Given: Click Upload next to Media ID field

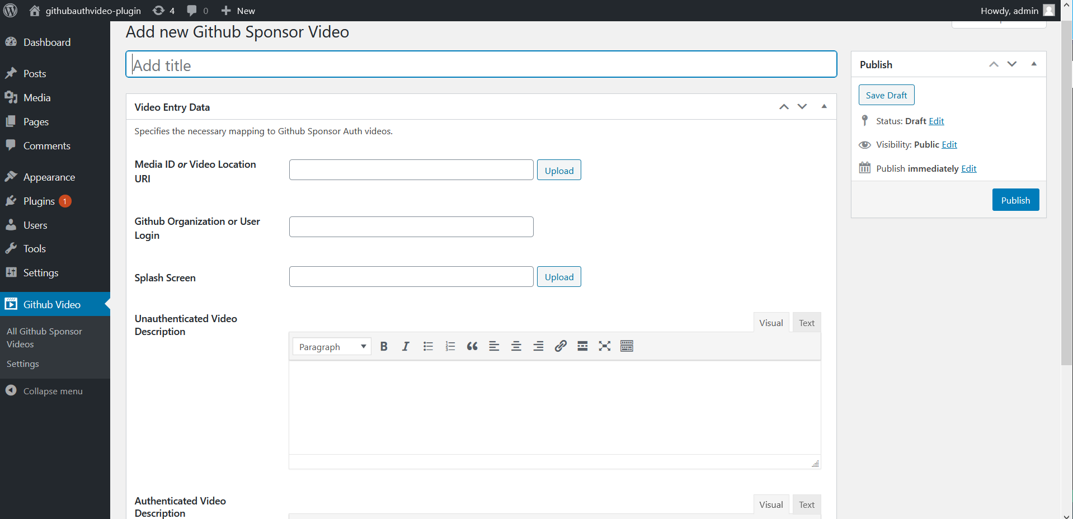Looking at the screenshot, I should click(559, 170).
